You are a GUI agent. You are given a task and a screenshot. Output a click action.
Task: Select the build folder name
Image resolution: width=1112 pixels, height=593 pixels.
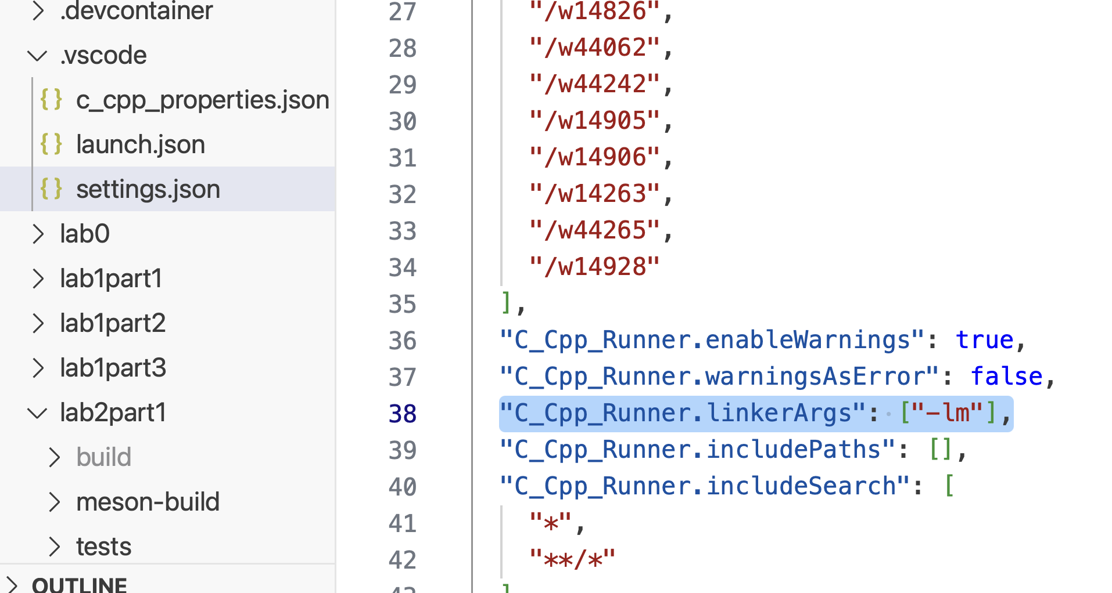[x=104, y=457]
